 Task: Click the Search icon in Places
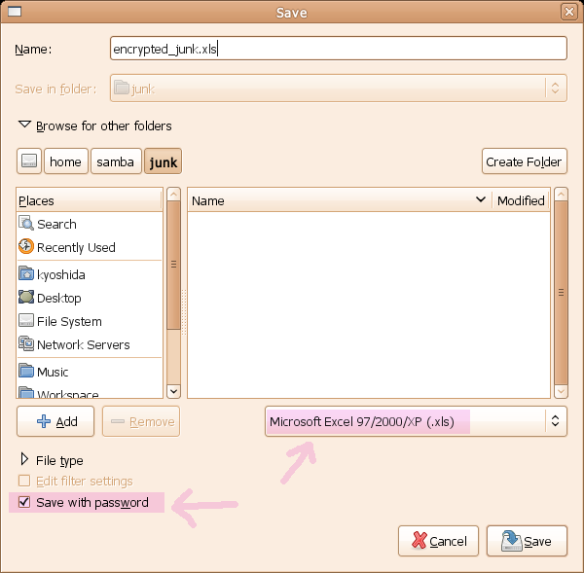click(26, 224)
